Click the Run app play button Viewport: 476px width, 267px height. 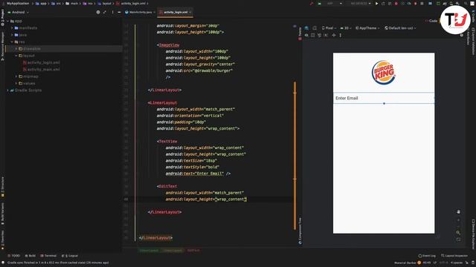point(377,3)
